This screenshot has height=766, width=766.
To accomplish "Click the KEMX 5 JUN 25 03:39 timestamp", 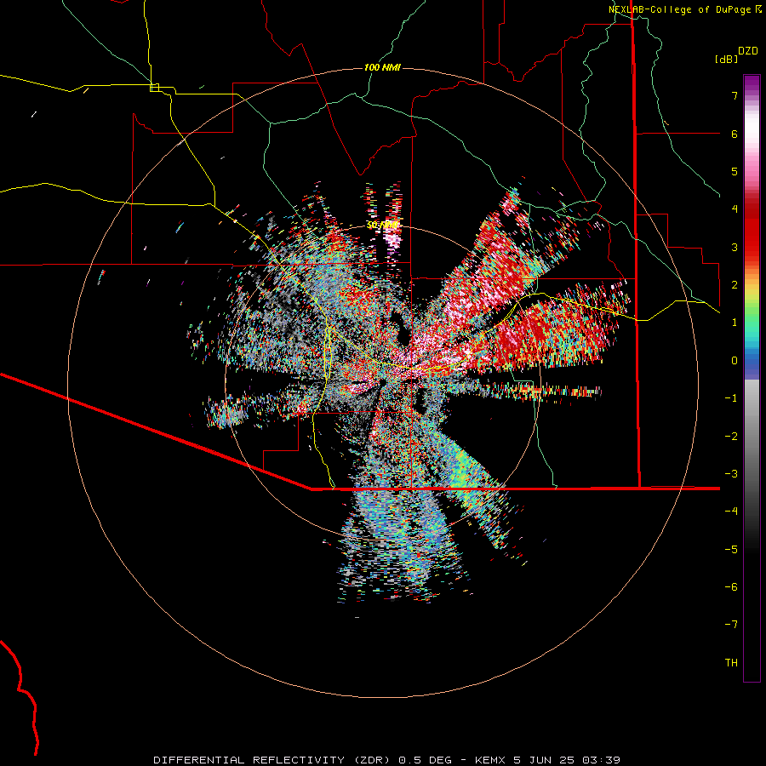I will pos(547,760).
